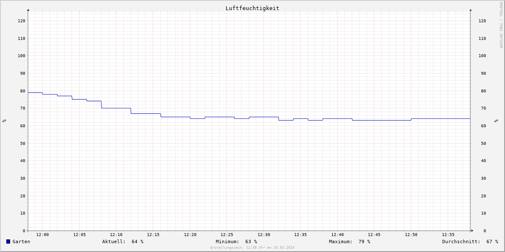Click the 80 label on the left axis
The width and height of the screenshot is (505, 252).
click(23, 91)
